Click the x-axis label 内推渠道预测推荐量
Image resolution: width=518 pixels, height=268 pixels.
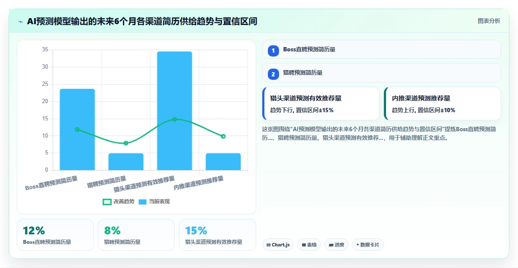point(199,183)
